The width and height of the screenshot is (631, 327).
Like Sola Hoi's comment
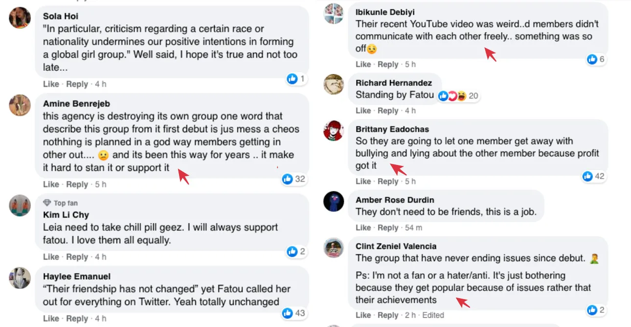click(51, 84)
